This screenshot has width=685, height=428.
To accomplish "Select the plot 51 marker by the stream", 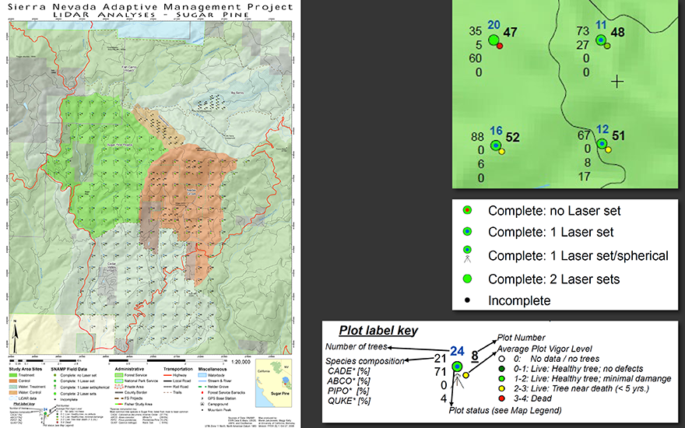I will [x=601, y=144].
